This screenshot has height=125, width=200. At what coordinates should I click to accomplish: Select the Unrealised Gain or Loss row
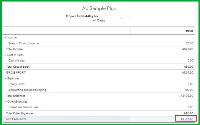99,107
